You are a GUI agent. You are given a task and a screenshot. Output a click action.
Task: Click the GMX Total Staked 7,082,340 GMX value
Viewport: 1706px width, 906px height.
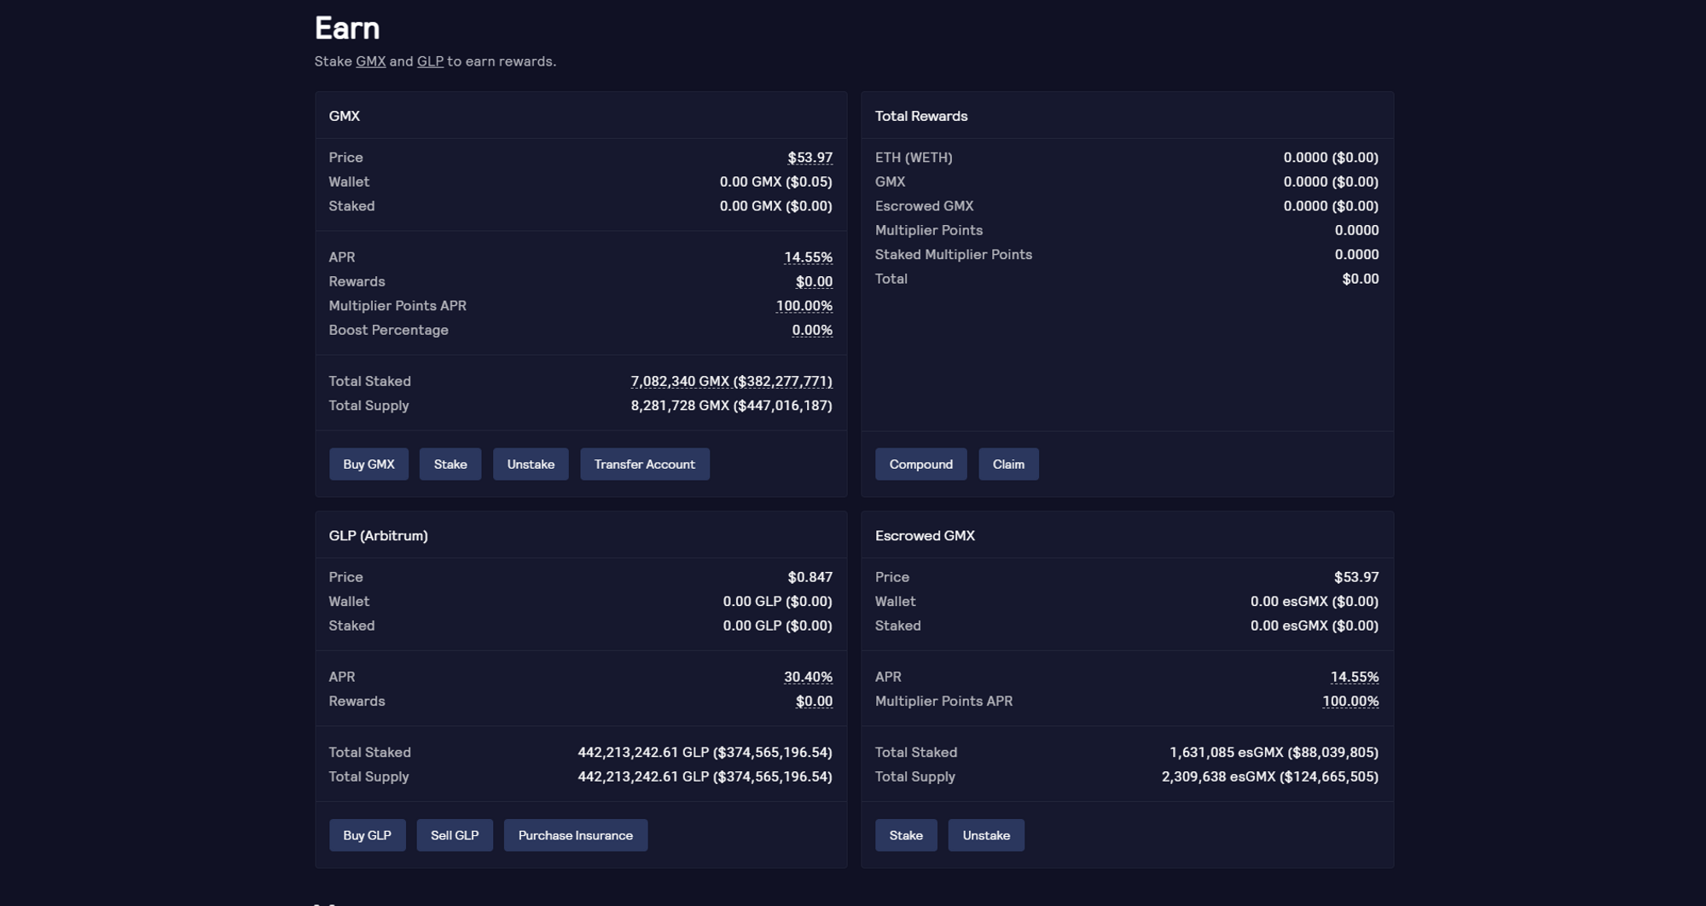click(x=732, y=381)
